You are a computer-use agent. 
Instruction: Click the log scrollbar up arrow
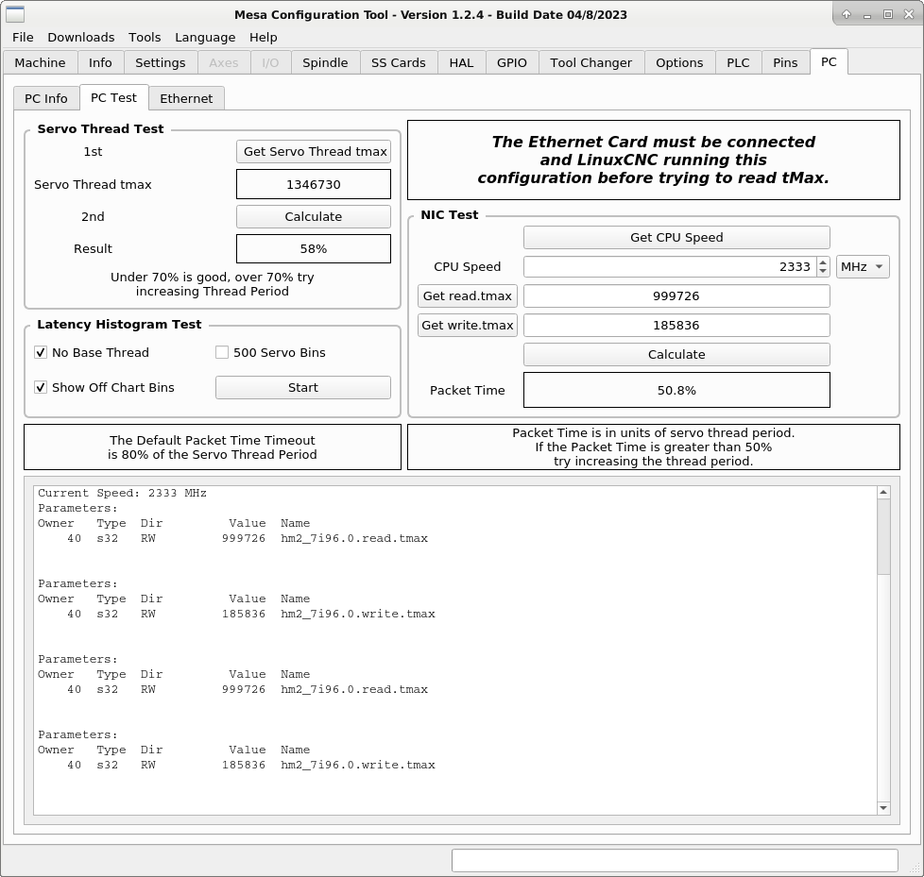click(x=882, y=493)
